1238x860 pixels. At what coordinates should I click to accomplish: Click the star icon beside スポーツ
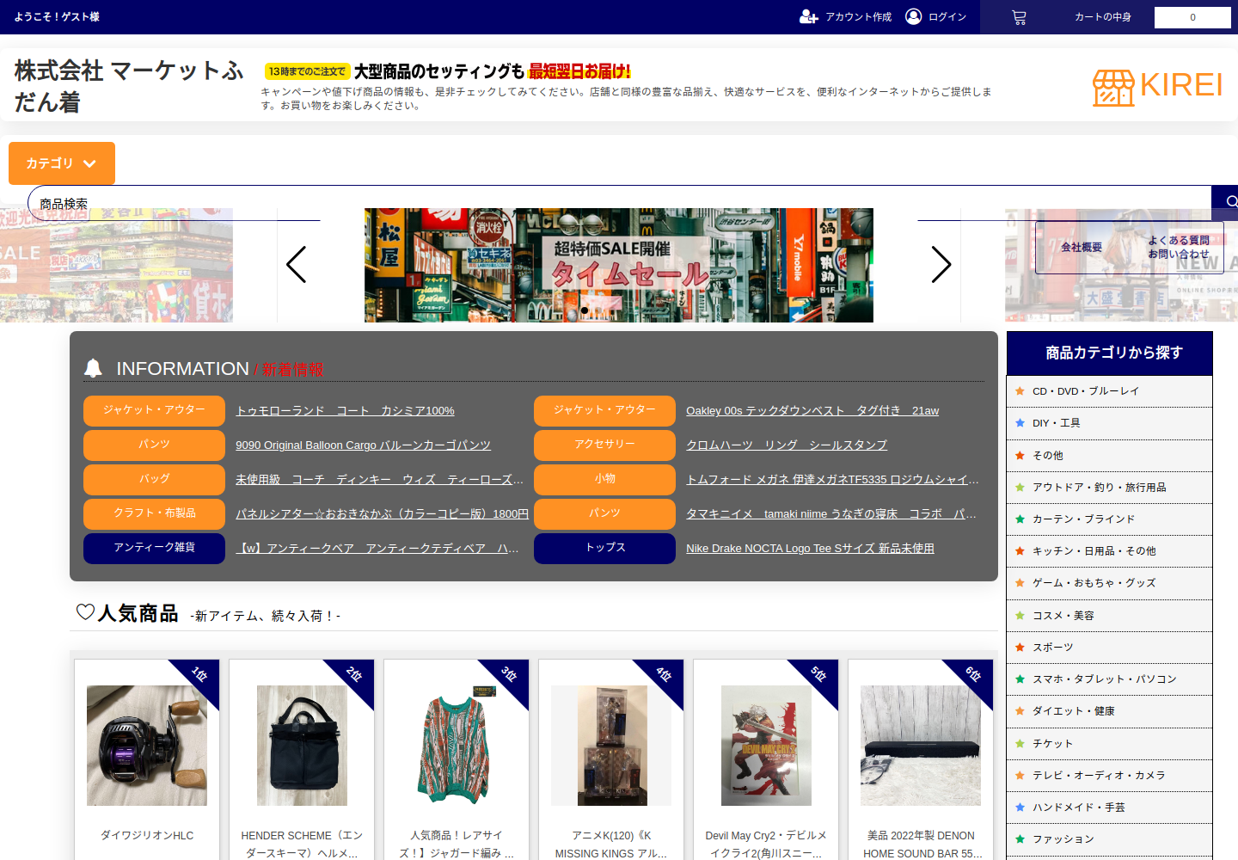(x=1020, y=648)
